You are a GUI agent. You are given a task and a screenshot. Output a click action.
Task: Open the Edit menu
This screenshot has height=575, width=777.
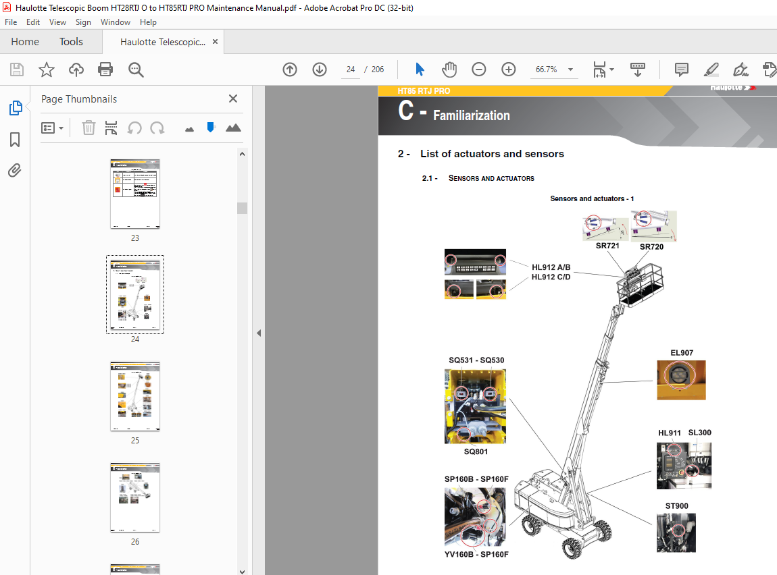[33, 22]
